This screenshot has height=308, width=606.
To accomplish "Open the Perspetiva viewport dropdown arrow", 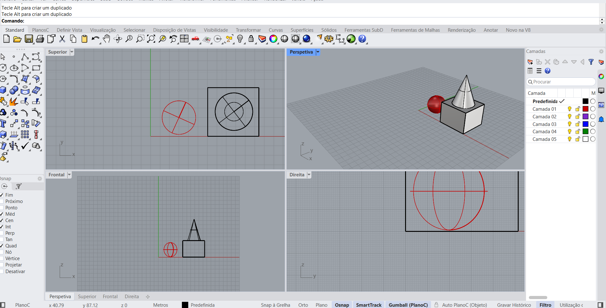I will click(318, 52).
